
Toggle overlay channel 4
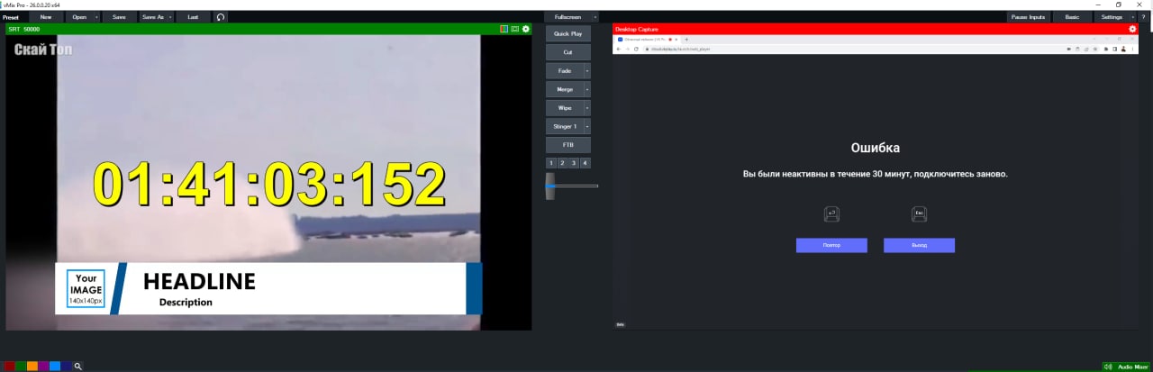(x=586, y=163)
